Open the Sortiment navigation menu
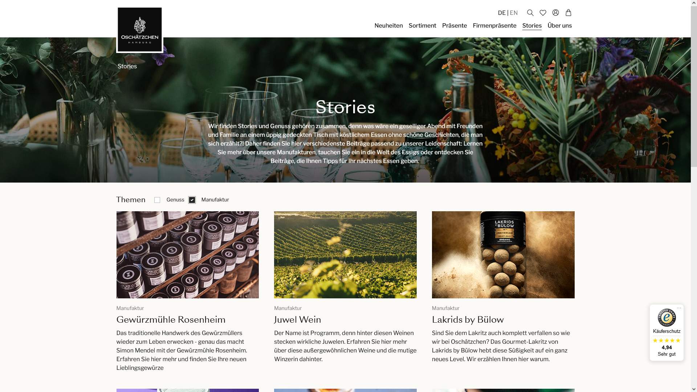Image resolution: width=697 pixels, height=392 pixels. coord(422,25)
